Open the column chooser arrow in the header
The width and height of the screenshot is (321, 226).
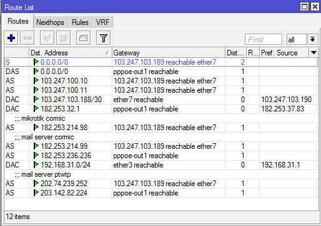click(314, 52)
